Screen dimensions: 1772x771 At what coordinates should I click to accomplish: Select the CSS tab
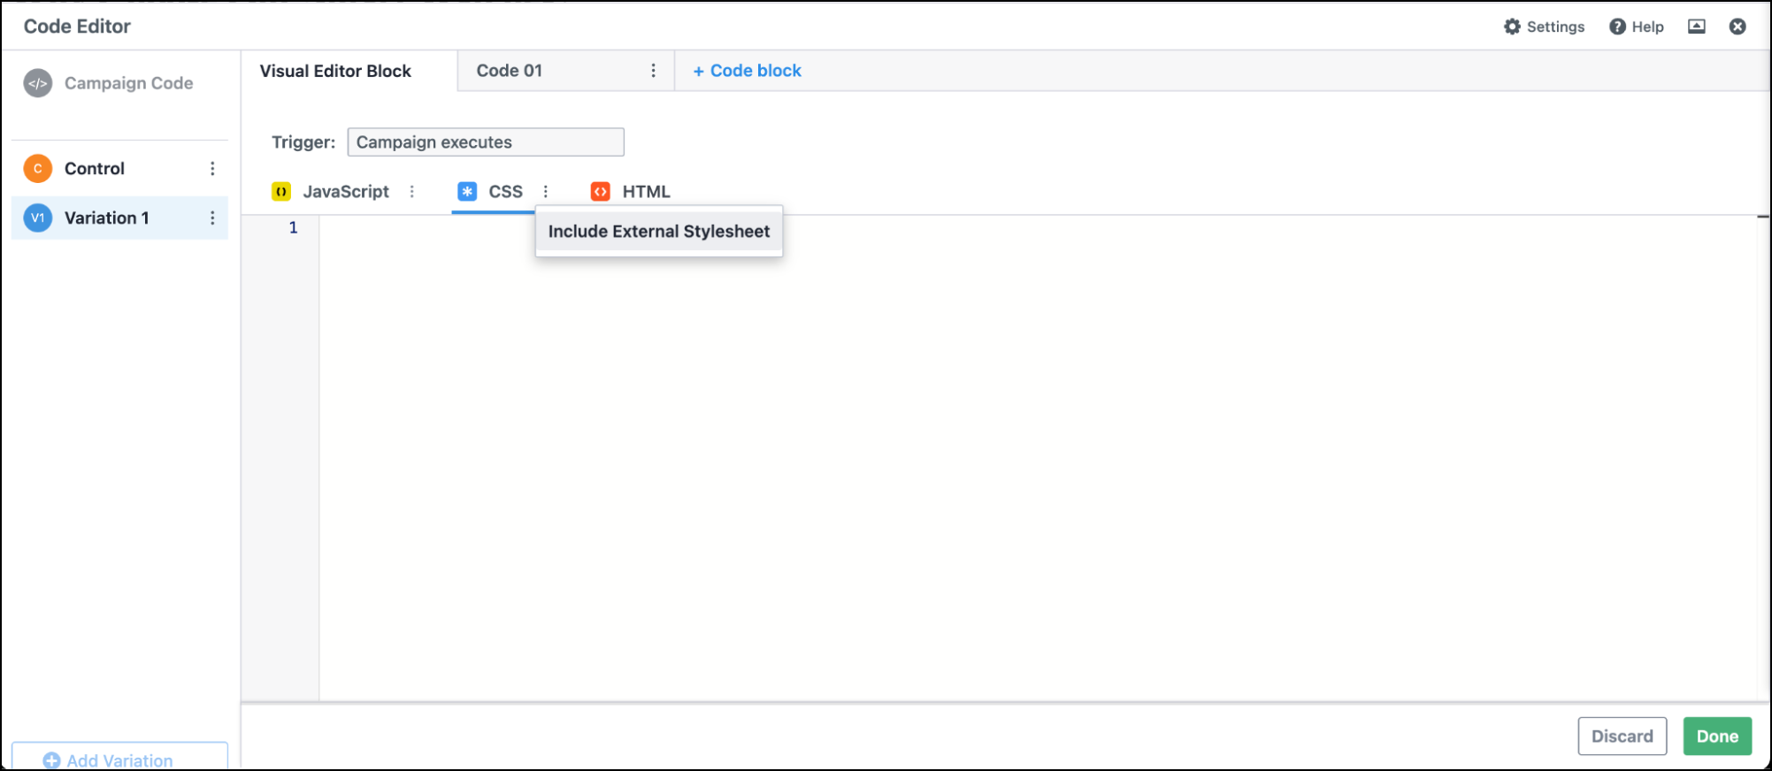[x=505, y=191]
